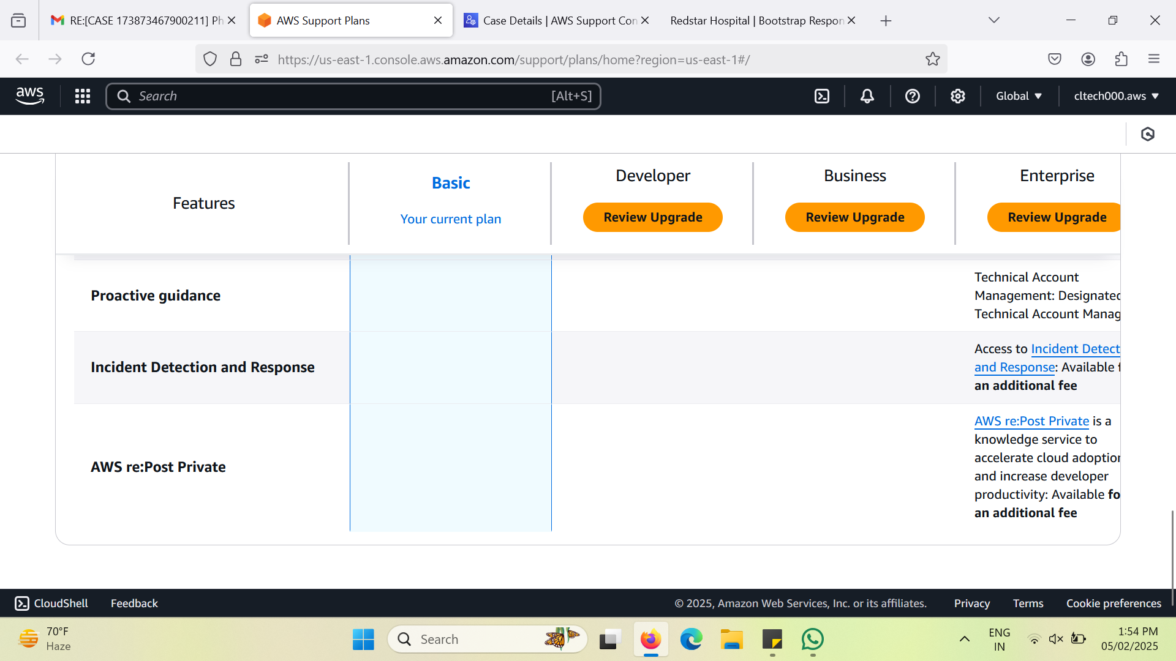Open the AWS re:Post Private link
The image size is (1176, 661).
[x=1031, y=421]
